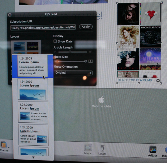The image size is (167, 163).
Task: Enable the Show Date checkbox
Action: tap(55, 41)
